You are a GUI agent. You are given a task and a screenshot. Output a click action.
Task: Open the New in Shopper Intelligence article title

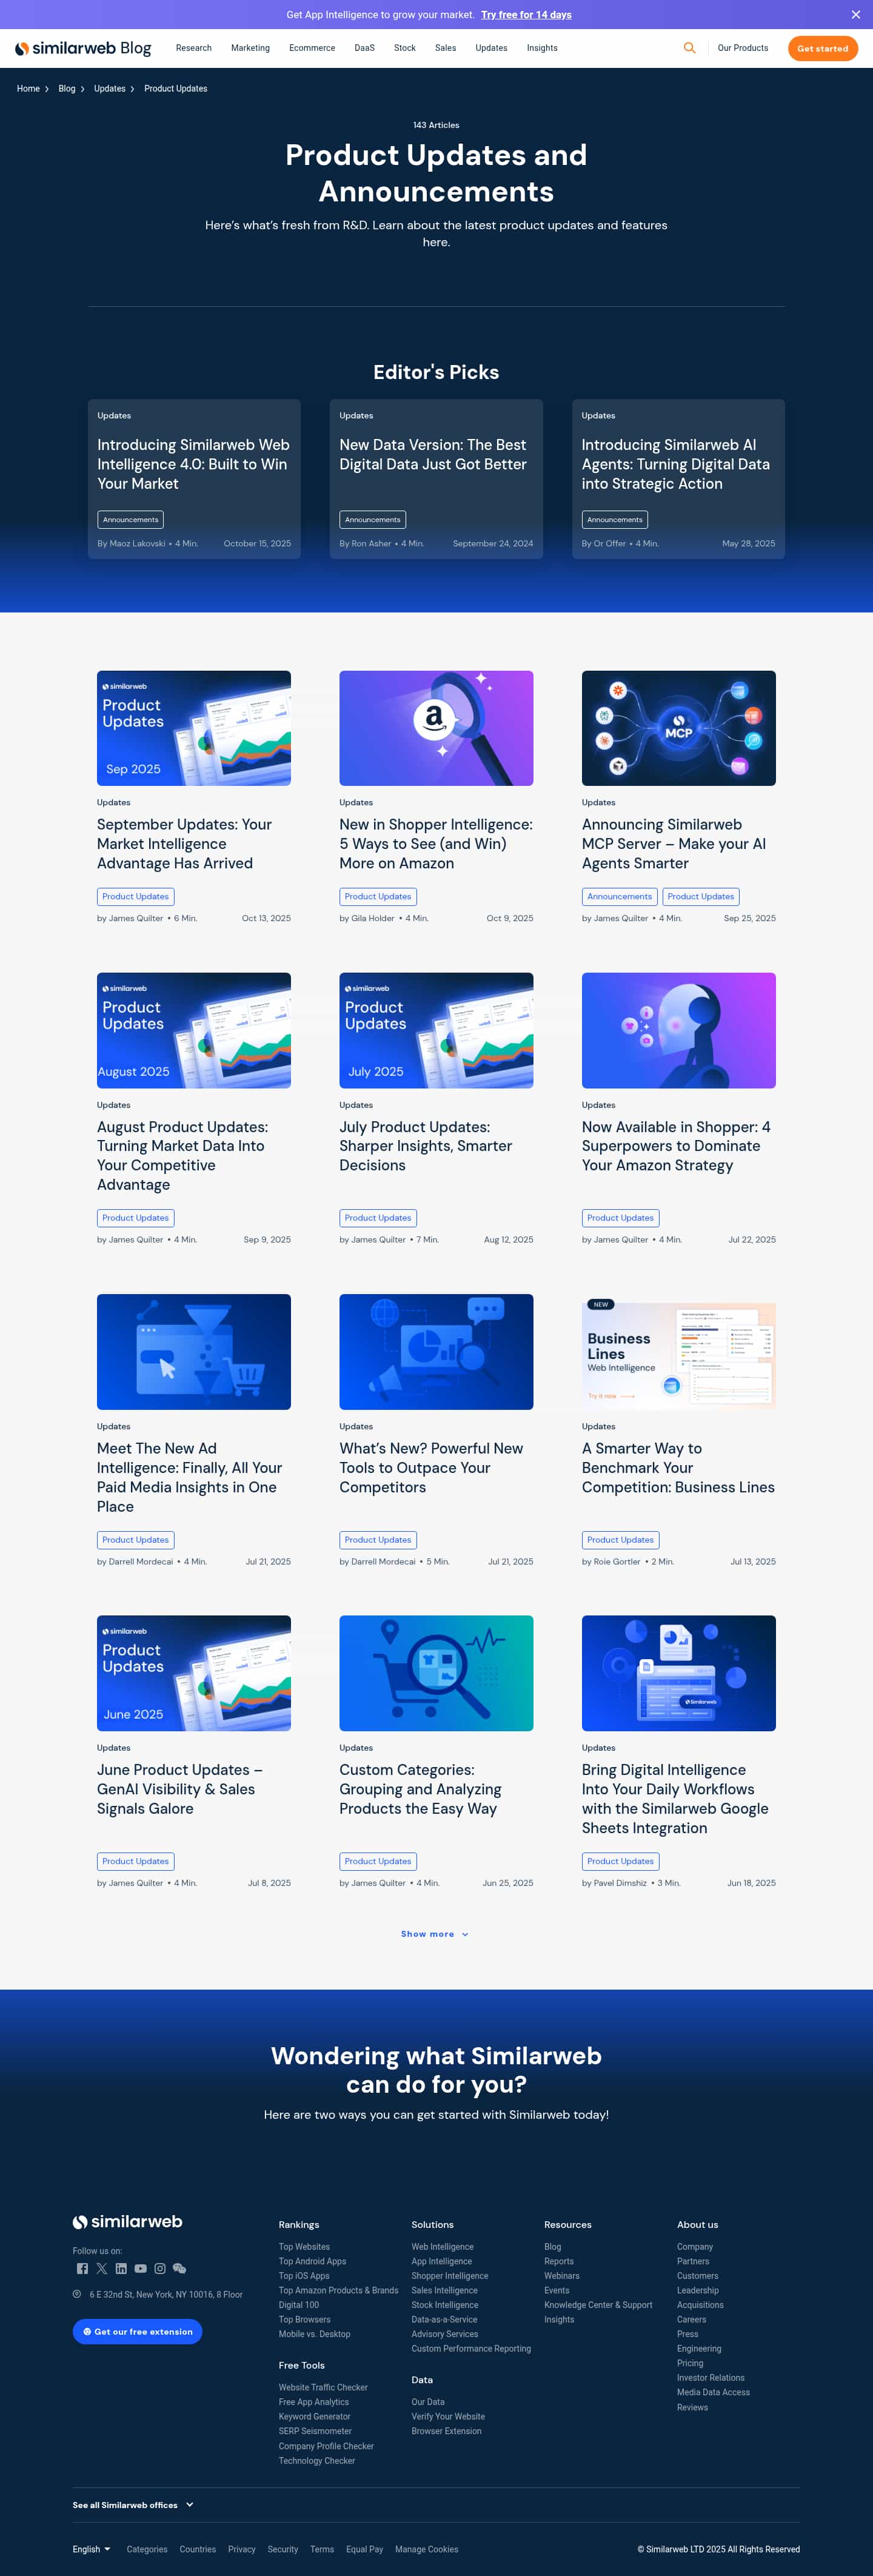(x=436, y=844)
